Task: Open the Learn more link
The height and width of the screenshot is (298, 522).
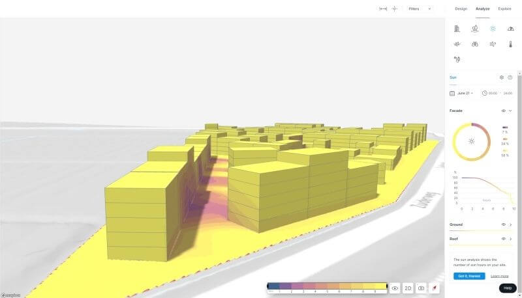Action: [x=499, y=276]
